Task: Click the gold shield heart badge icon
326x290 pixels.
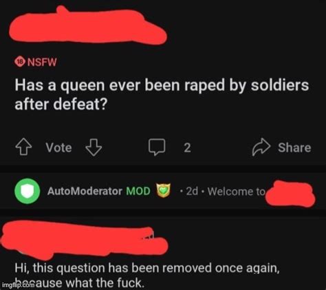Action: click(163, 191)
